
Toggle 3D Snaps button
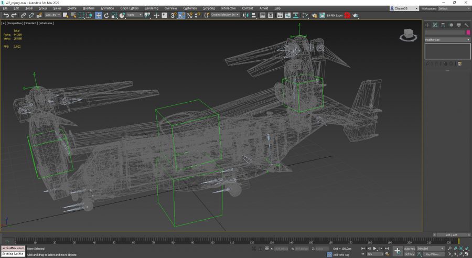tap(174, 15)
